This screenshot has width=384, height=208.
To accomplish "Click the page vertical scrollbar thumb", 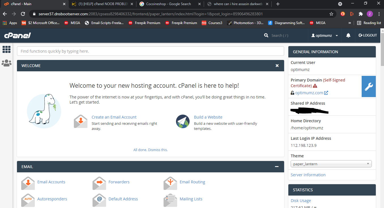I will click(x=382, y=50).
